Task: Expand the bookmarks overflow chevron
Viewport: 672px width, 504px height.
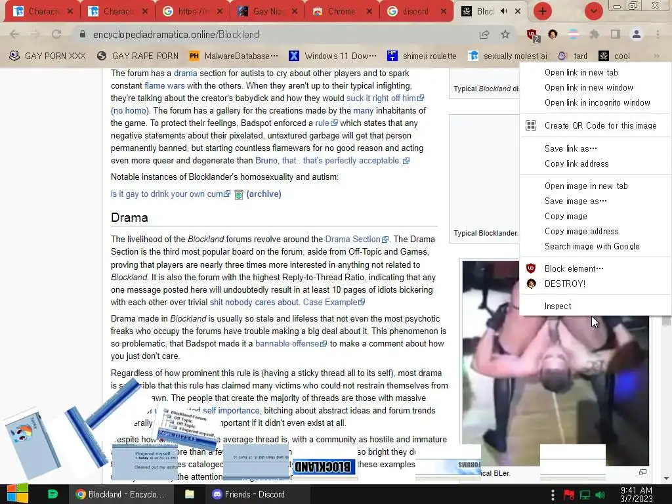Action: pyautogui.click(x=656, y=56)
